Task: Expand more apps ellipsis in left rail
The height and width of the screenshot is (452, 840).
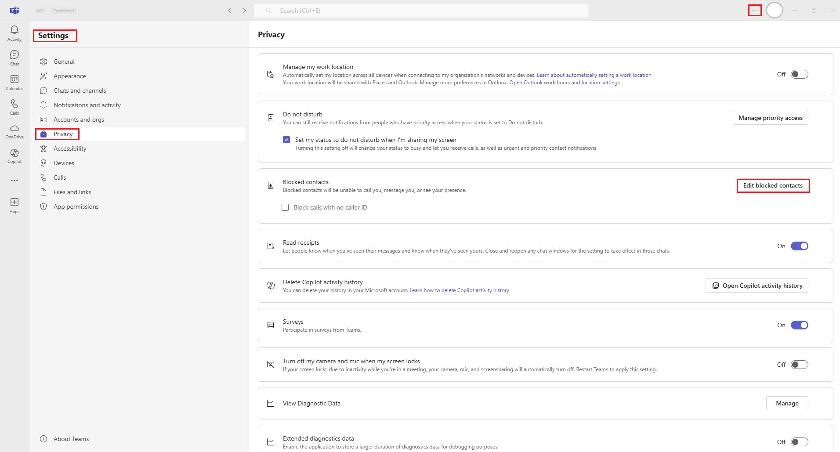Action: pyautogui.click(x=14, y=181)
